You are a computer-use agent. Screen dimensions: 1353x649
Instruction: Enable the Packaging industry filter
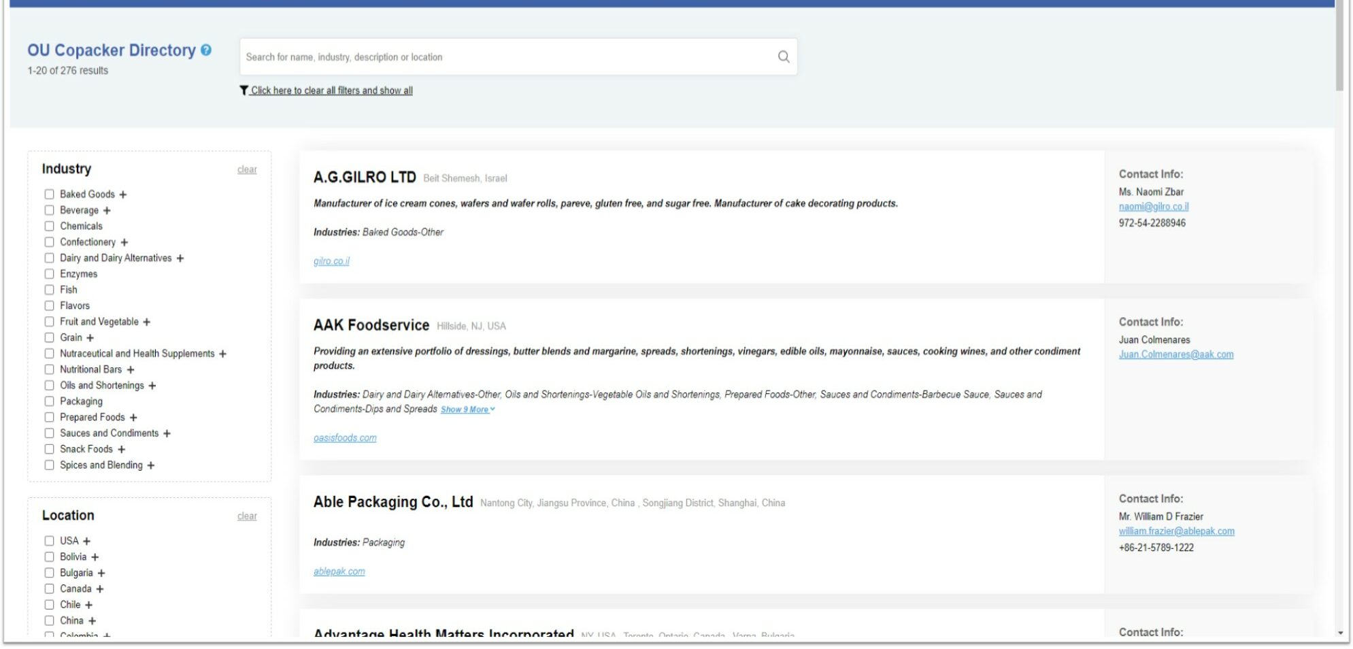(x=49, y=401)
